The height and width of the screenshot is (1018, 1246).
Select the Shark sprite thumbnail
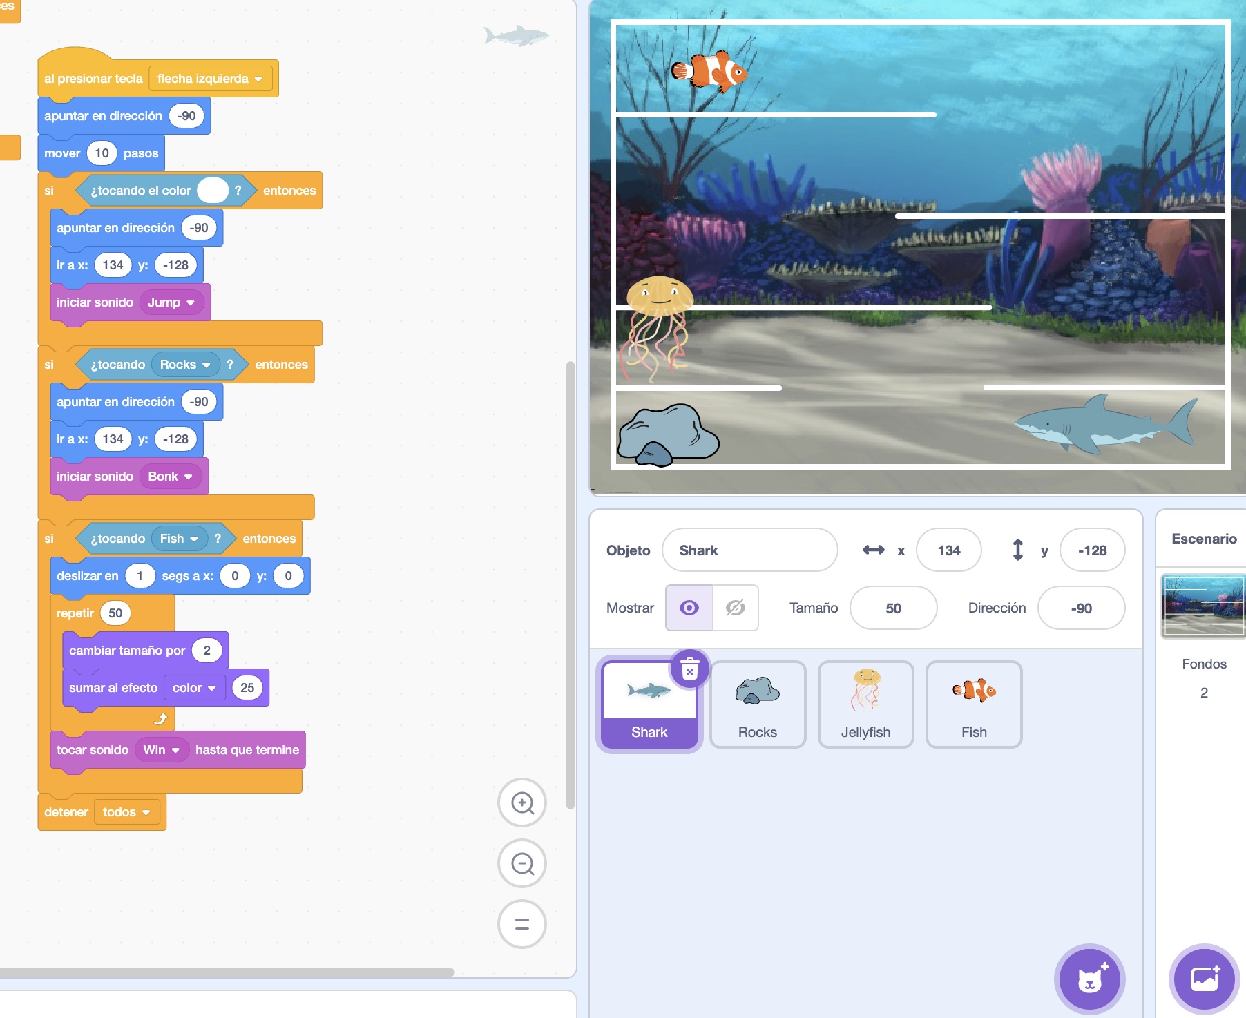[649, 704]
